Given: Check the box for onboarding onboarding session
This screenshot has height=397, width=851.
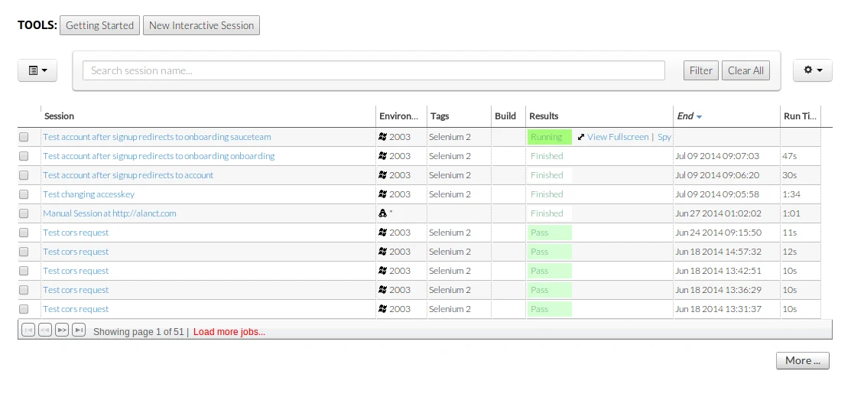Looking at the screenshot, I should coord(24,156).
